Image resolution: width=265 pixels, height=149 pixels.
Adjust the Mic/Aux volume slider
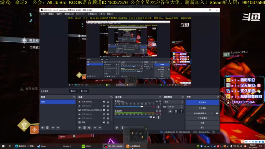pyautogui.click(x=142, y=107)
